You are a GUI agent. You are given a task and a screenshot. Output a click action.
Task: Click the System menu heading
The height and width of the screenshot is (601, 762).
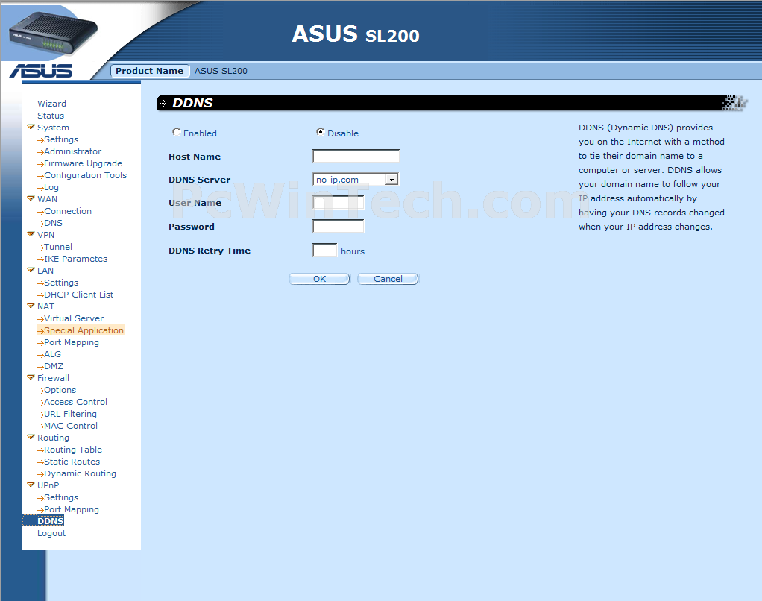click(x=54, y=128)
